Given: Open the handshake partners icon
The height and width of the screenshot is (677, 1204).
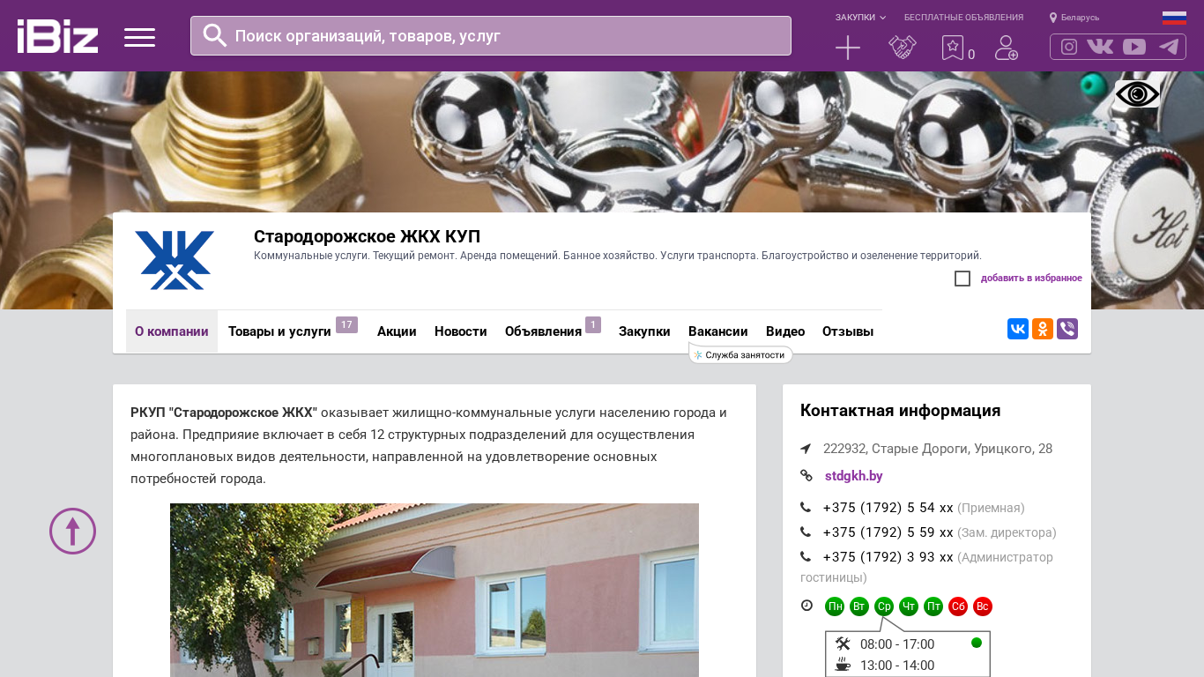Looking at the screenshot, I should [x=903, y=48].
